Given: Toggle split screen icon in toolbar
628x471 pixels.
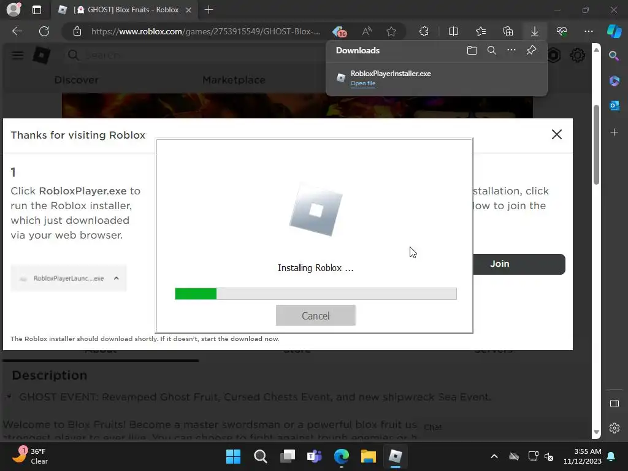Looking at the screenshot, I should click(453, 31).
